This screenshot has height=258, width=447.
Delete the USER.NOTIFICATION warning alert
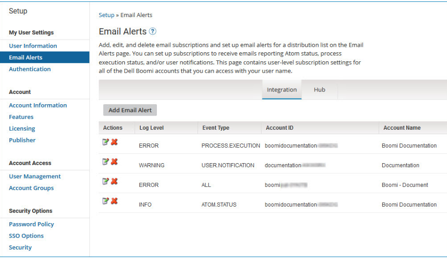coord(114,161)
